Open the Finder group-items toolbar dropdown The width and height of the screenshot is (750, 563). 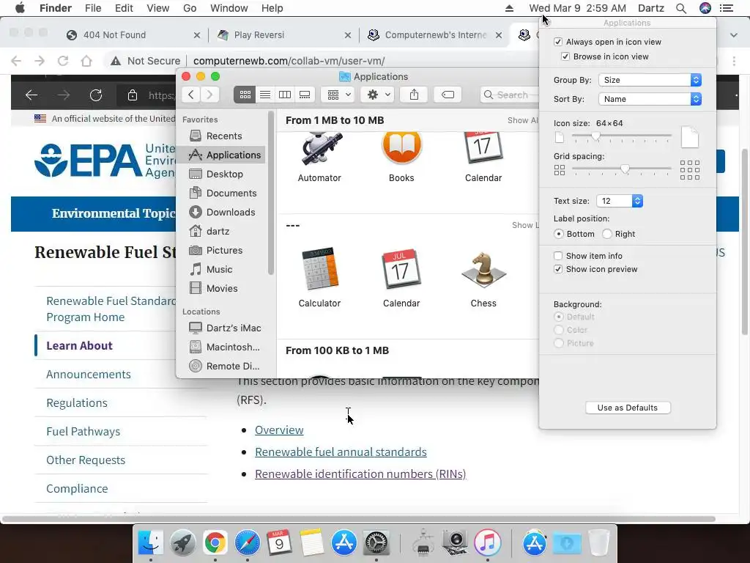338,95
